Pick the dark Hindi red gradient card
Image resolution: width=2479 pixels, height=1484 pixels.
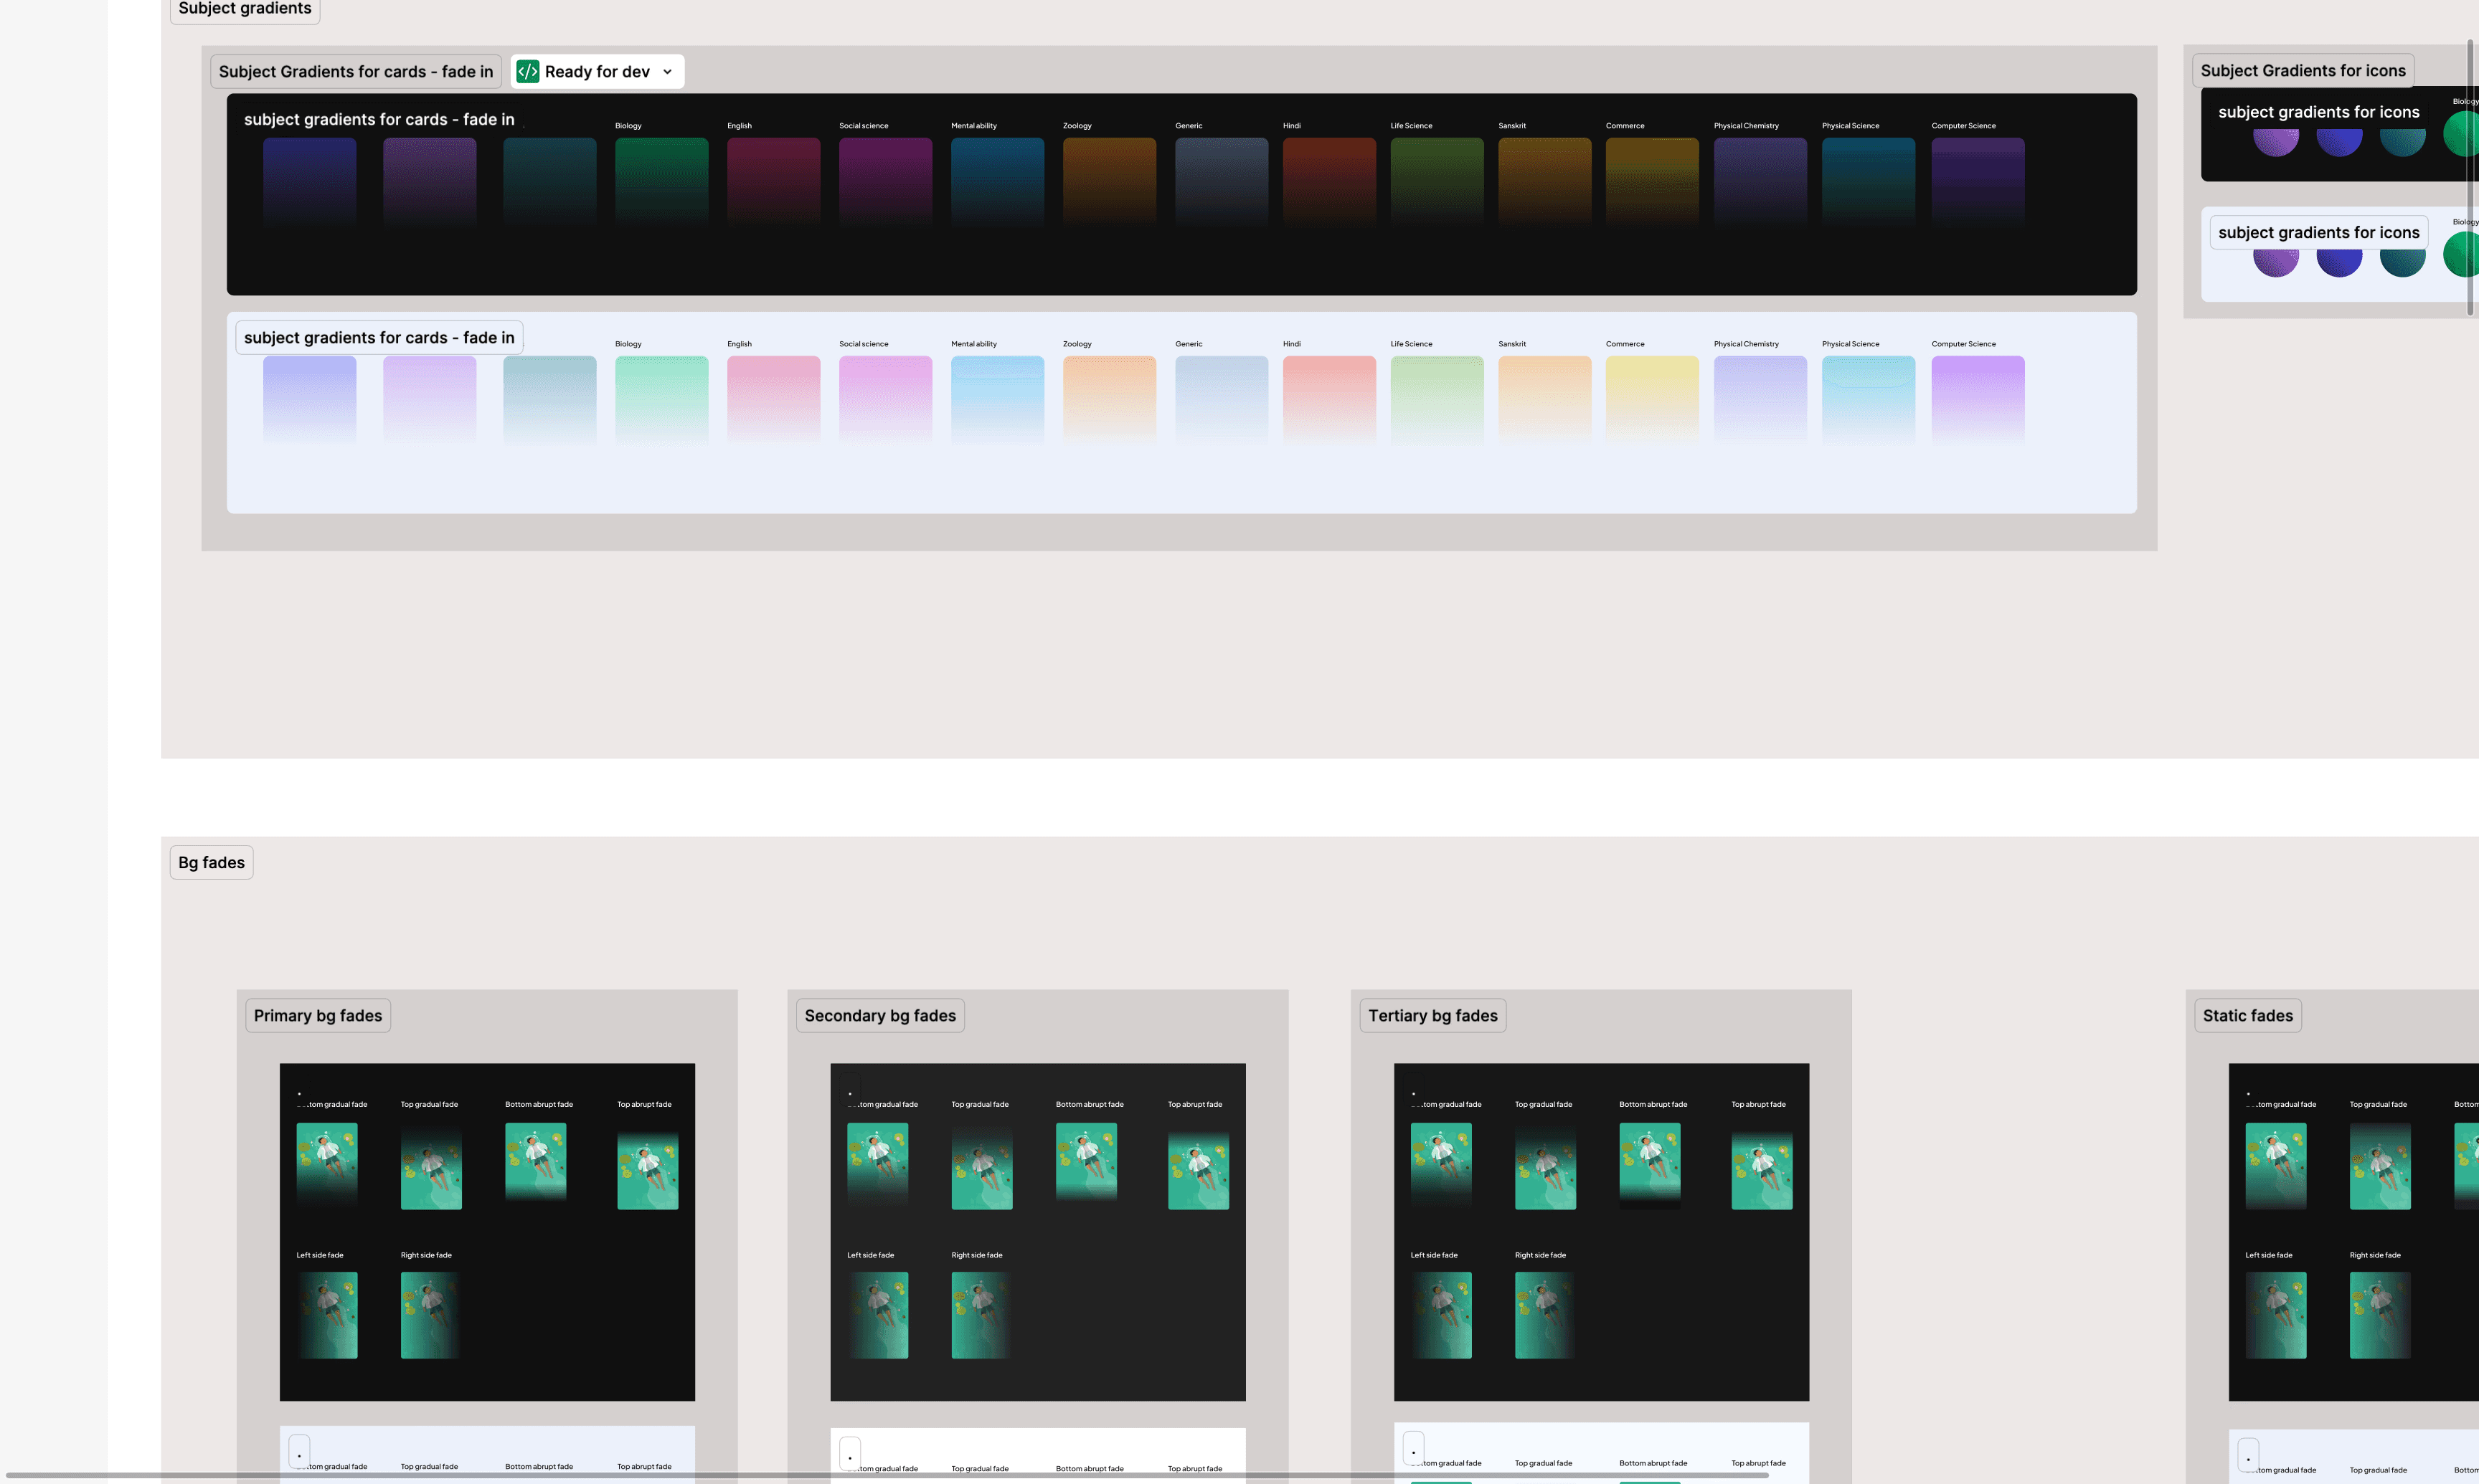(x=1328, y=180)
